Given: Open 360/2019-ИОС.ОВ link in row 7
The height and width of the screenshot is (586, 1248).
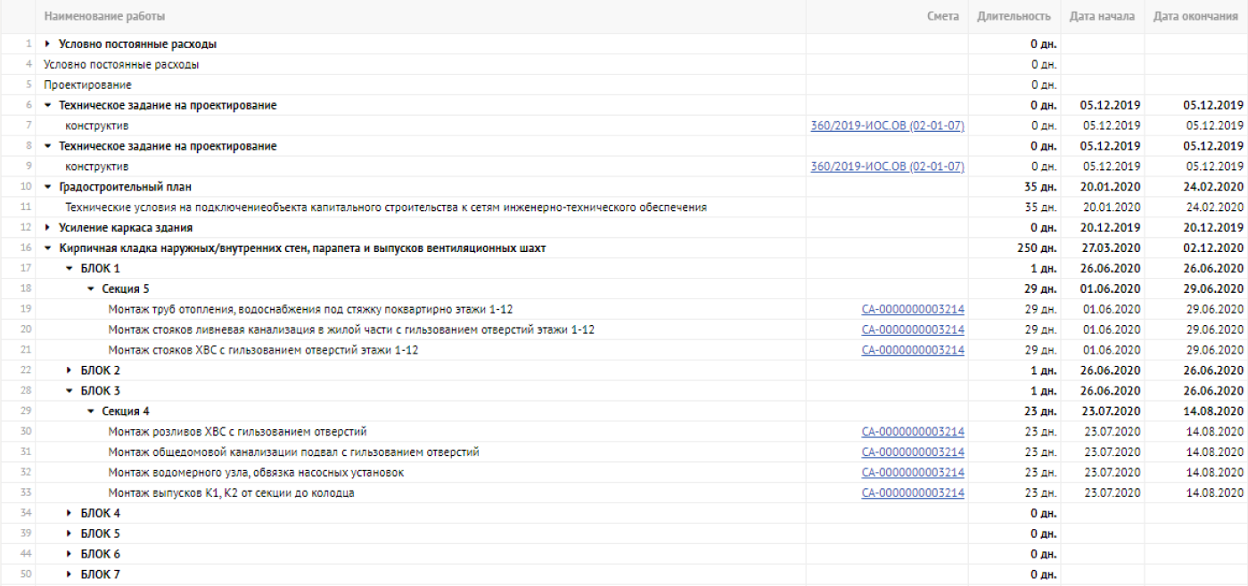Looking at the screenshot, I should [887, 126].
